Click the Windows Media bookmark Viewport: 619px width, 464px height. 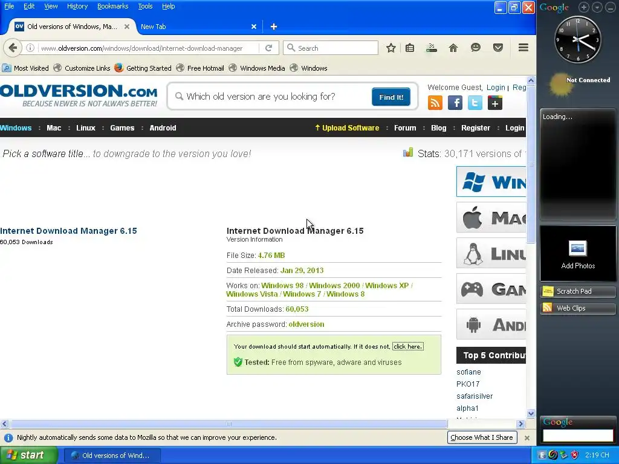click(x=257, y=68)
